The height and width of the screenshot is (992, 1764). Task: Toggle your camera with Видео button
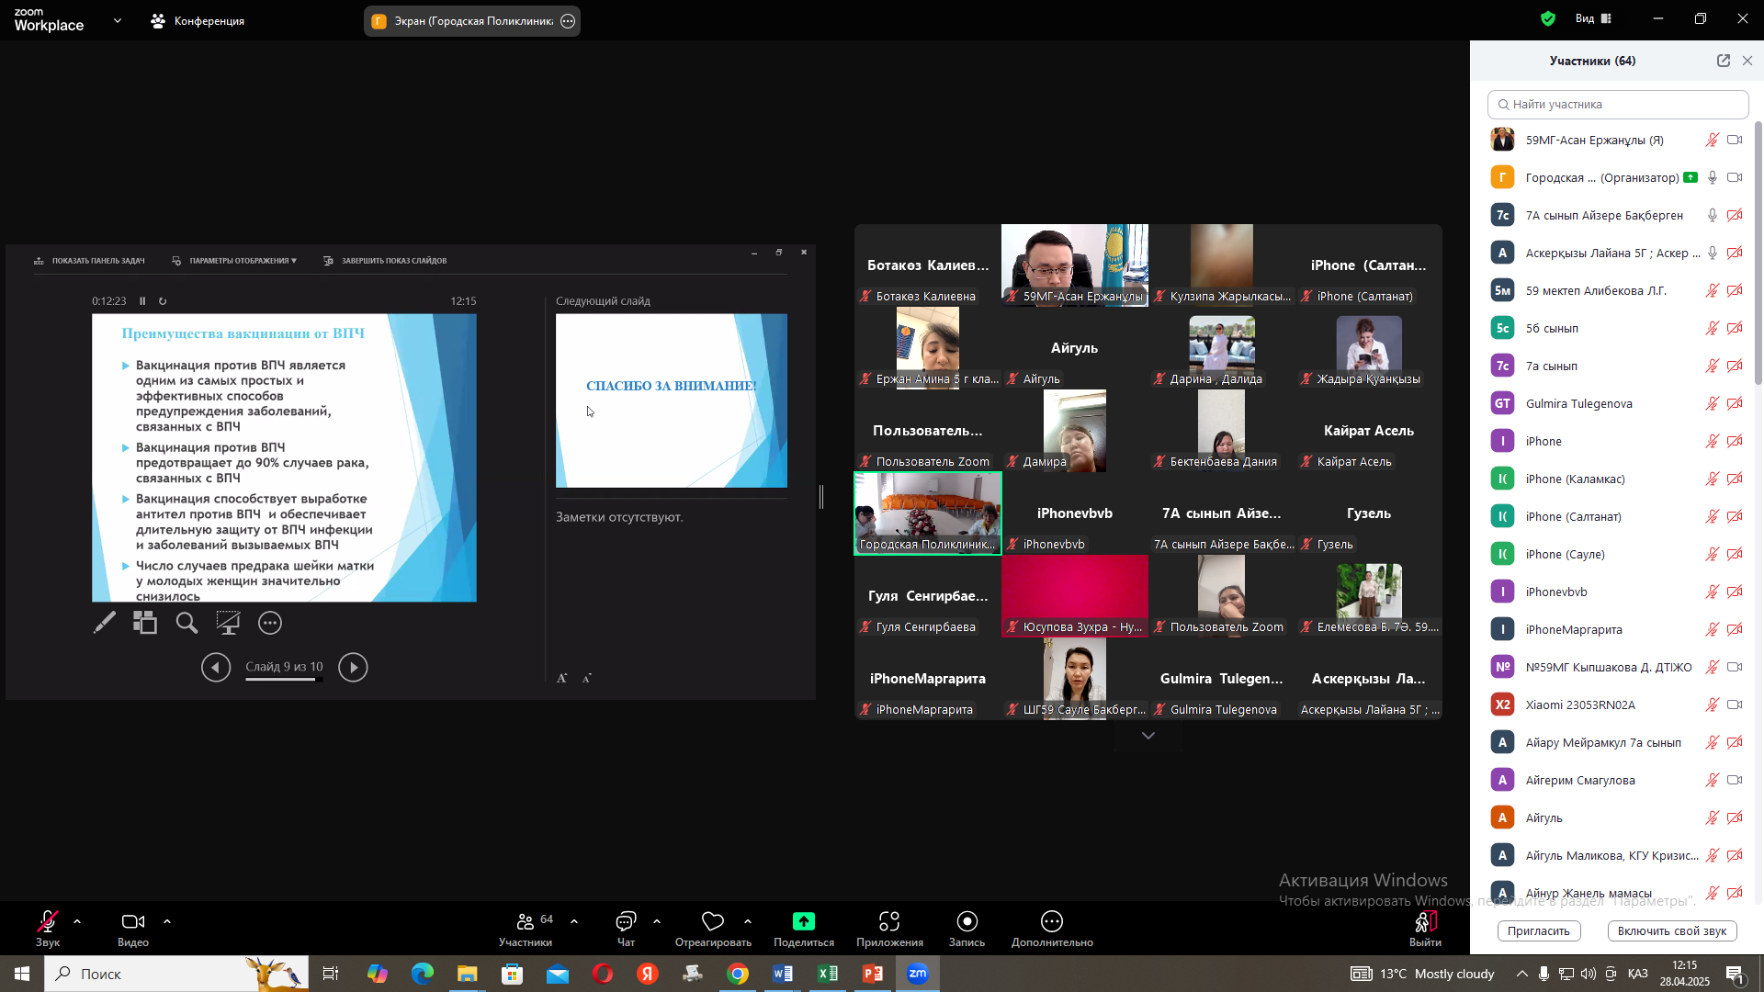132,928
